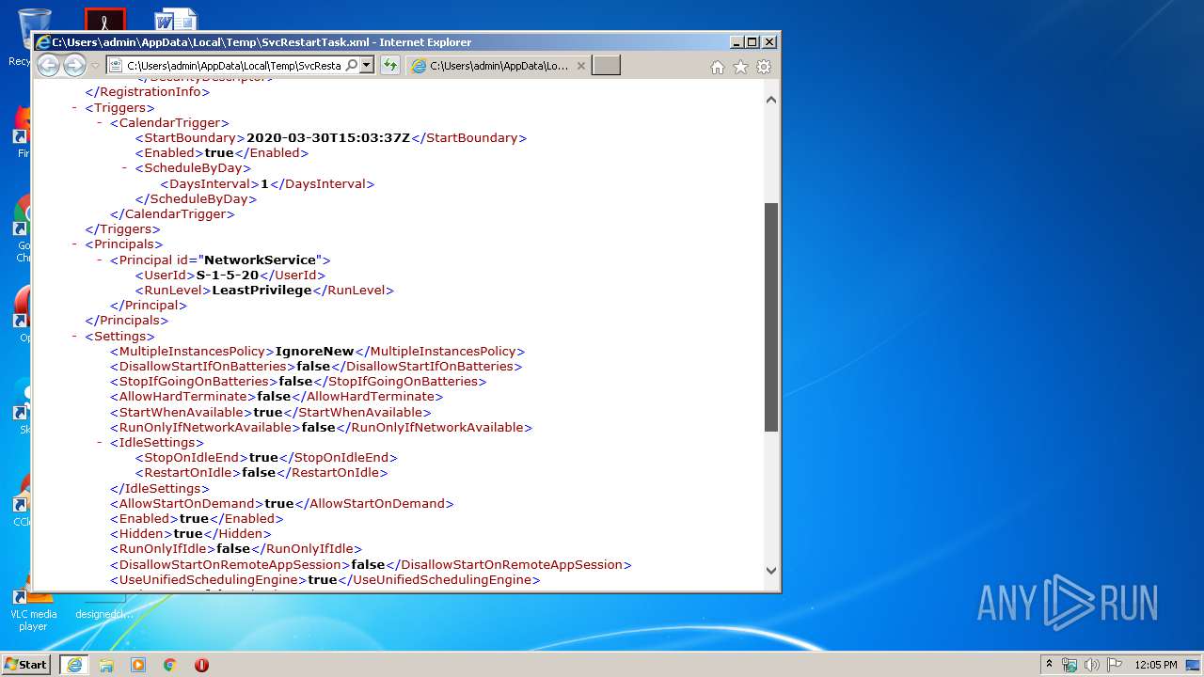
Task: Click the Internet Explorer Back arrow button
Action: tap(48, 65)
